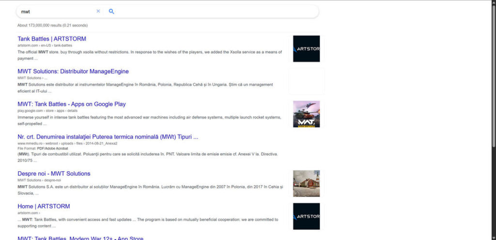Open the 'Despre noi - MWT Solutions' result
This screenshot has width=496, height=240.
pyautogui.click(x=54, y=174)
